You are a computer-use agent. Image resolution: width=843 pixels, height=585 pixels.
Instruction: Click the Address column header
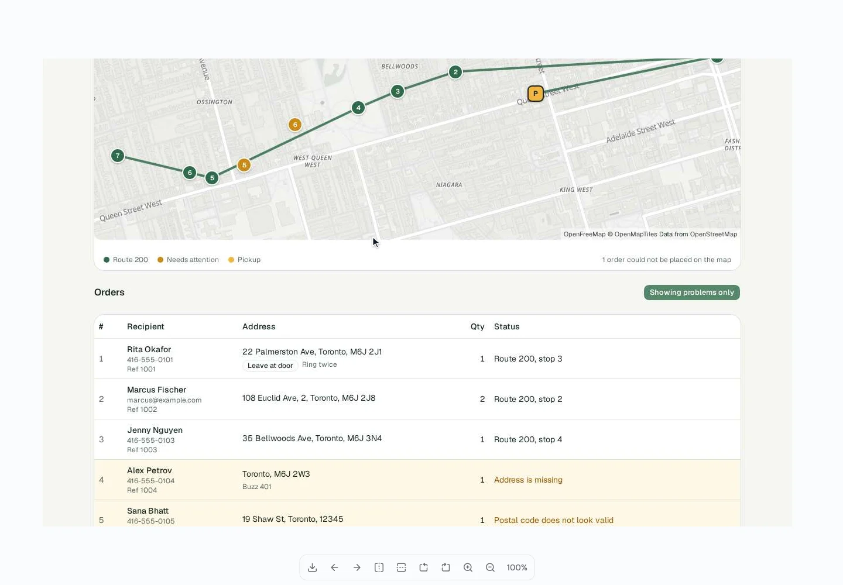point(259,326)
